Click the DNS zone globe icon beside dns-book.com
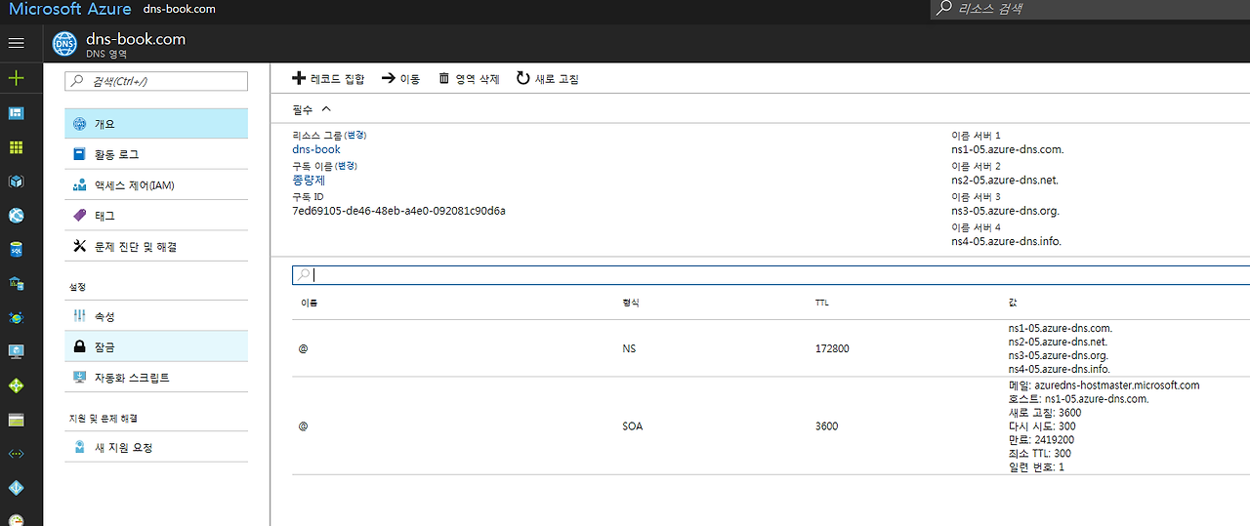1250x526 pixels. click(x=64, y=45)
